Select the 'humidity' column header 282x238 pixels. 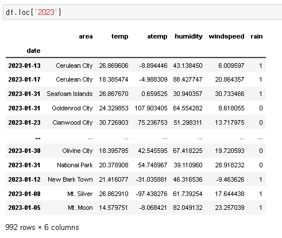click(188, 36)
